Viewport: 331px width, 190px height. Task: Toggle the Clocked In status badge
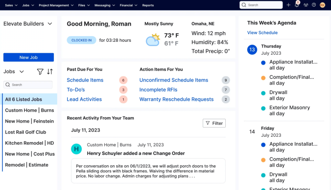(x=81, y=40)
